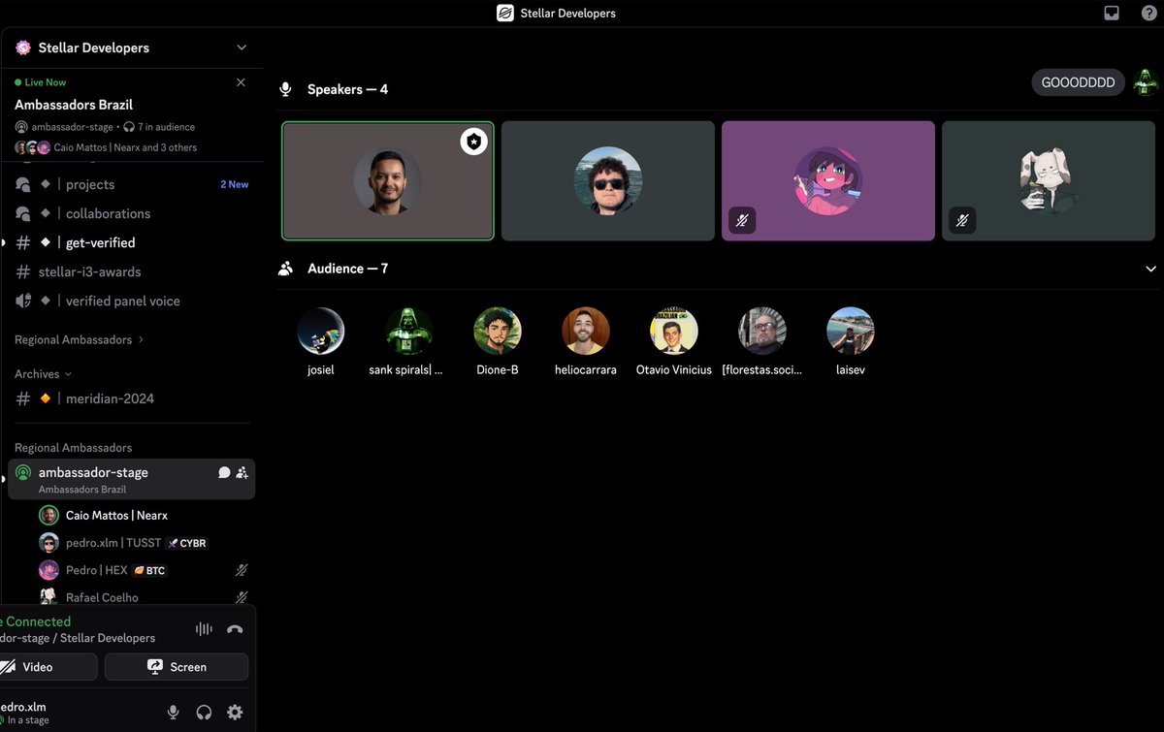1164x732 pixels.
Task: Open noise suppression waveform icon
Action: coord(204,629)
